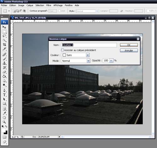Open the Filtre menu
Viewport: 157px width, 148px height.
click(49, 5)
